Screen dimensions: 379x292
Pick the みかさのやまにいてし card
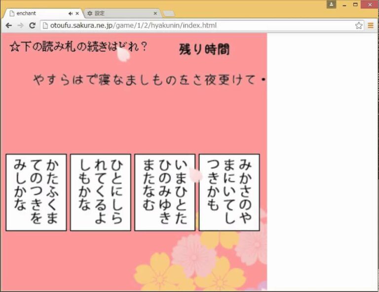pyautogui.click(x=229, y=192)
